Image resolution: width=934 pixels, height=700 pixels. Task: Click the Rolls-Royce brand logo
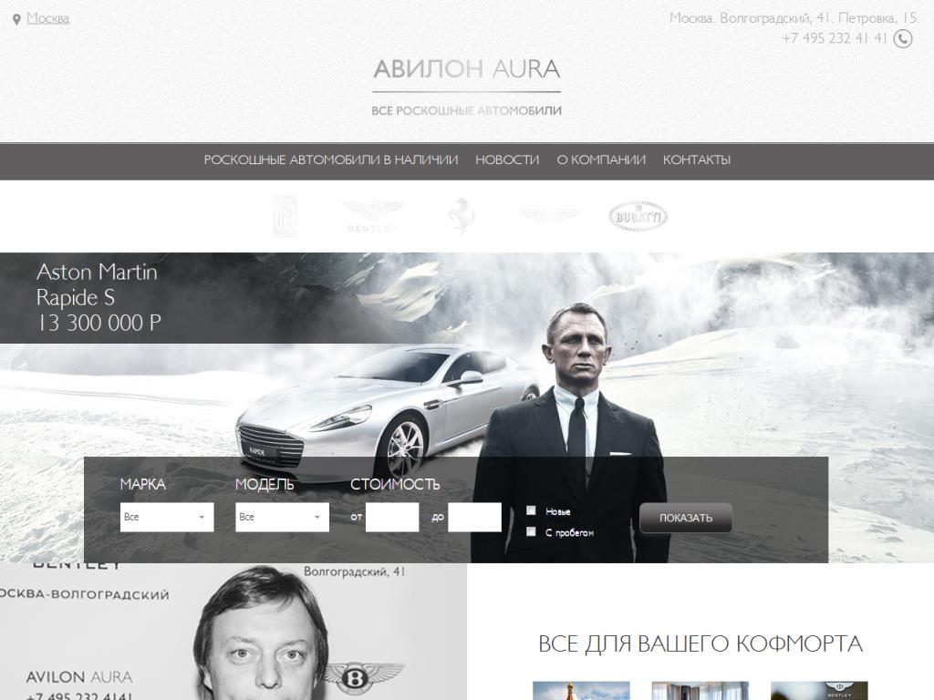coord(285,216)
